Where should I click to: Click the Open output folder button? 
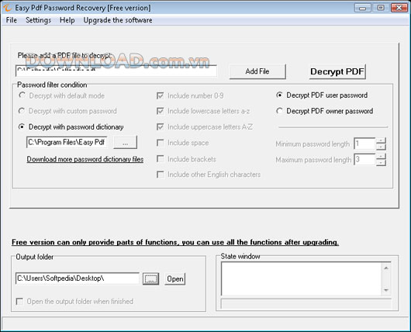175,278
